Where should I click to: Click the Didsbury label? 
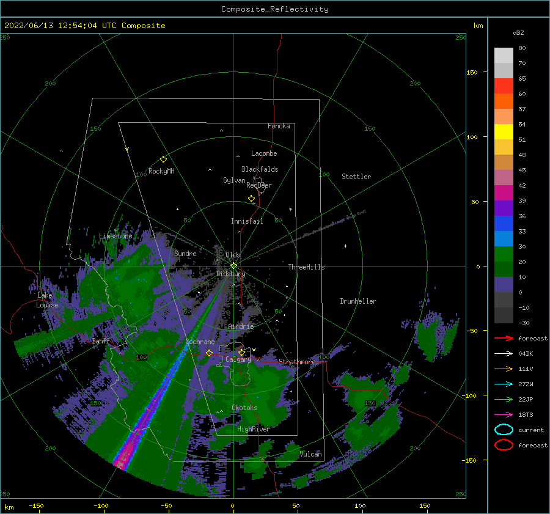click(230, 274)
